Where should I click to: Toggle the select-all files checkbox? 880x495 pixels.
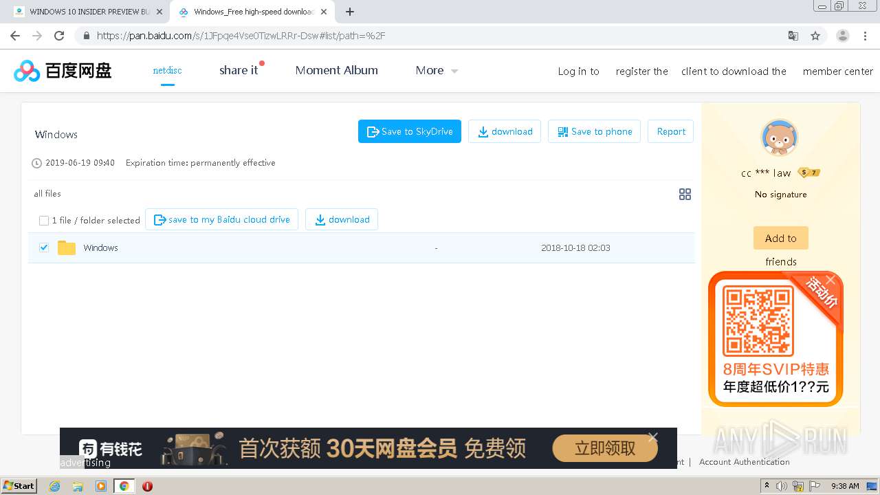44,220
